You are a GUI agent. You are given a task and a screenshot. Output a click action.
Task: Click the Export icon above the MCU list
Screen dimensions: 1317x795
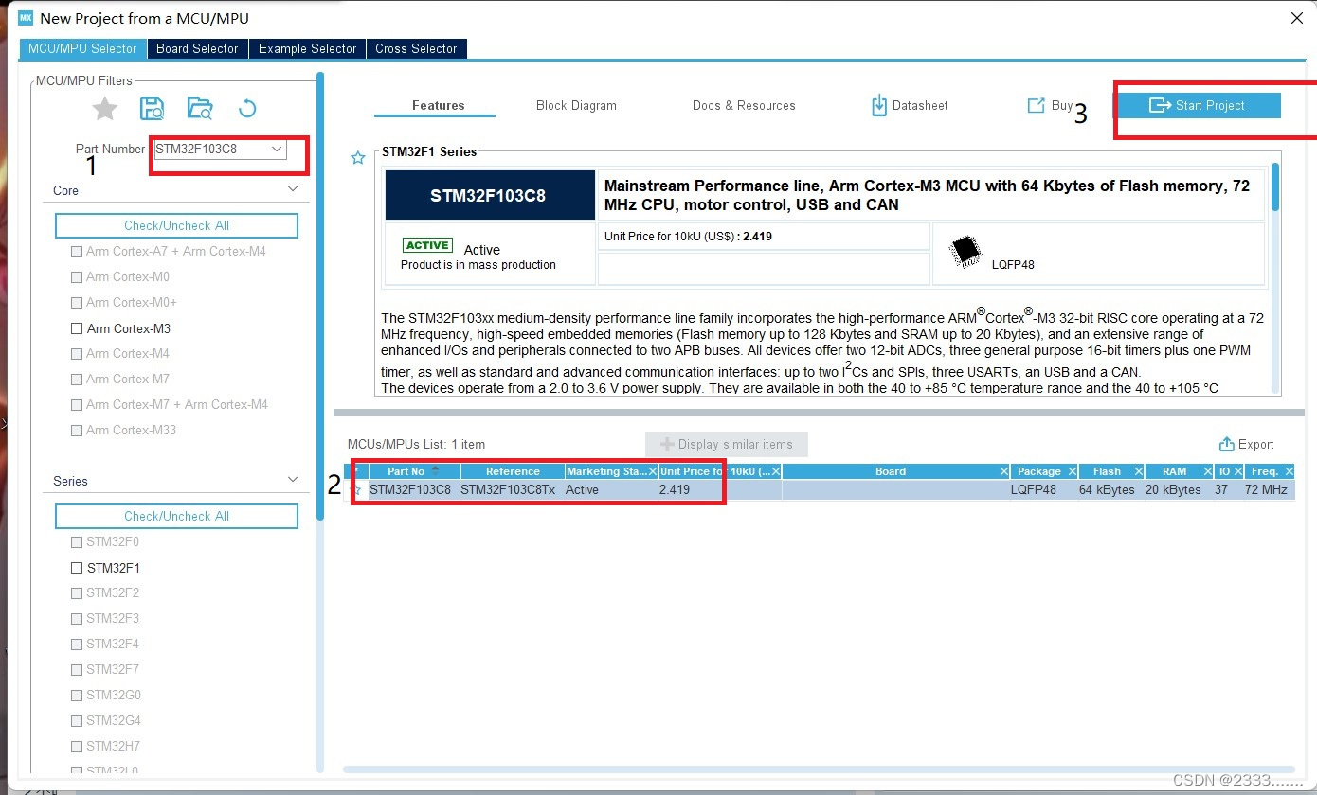tap(1226, 444)
